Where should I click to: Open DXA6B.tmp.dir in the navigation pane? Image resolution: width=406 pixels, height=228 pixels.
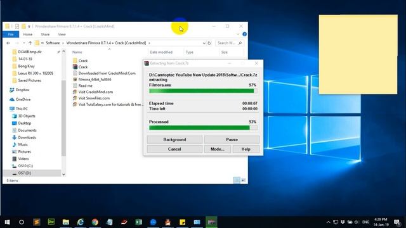pos(30,52)
